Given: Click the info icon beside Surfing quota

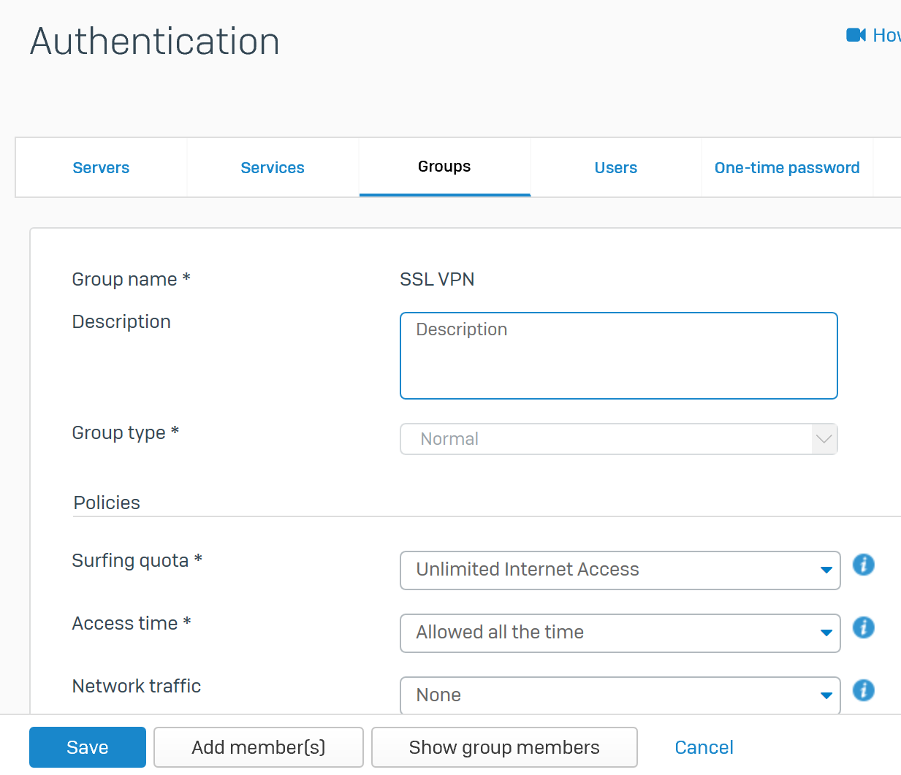Looking at the screenshot, I should [863, 565].
